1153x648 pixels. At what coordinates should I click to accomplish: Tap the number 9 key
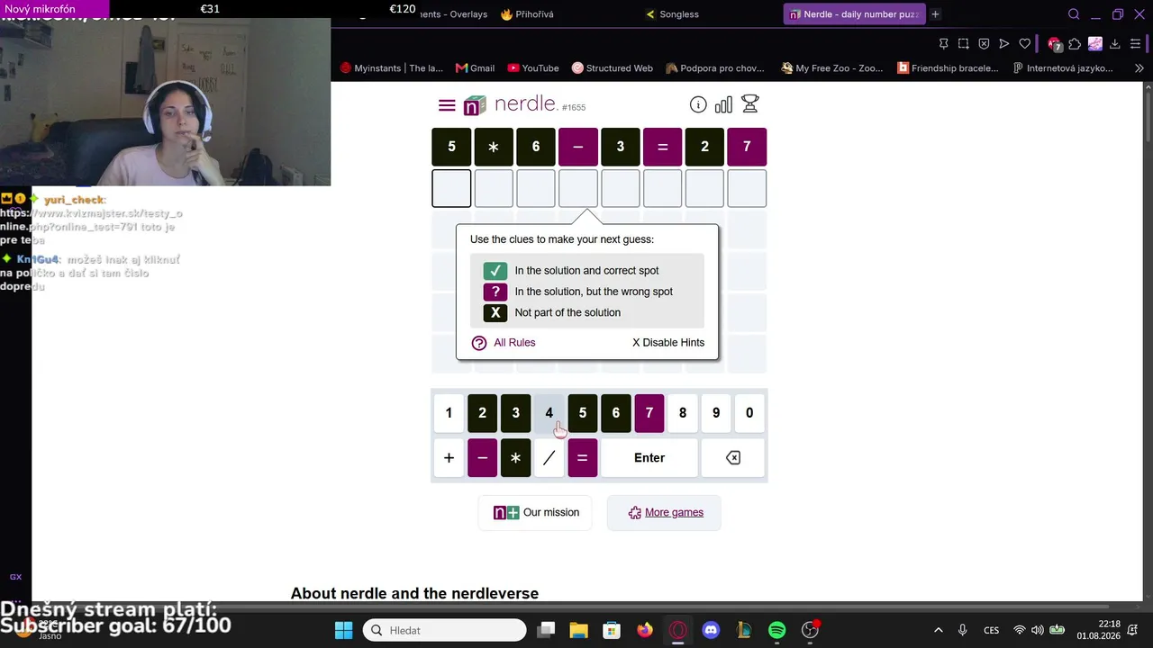pyautogui.click(x=716, y=413)
